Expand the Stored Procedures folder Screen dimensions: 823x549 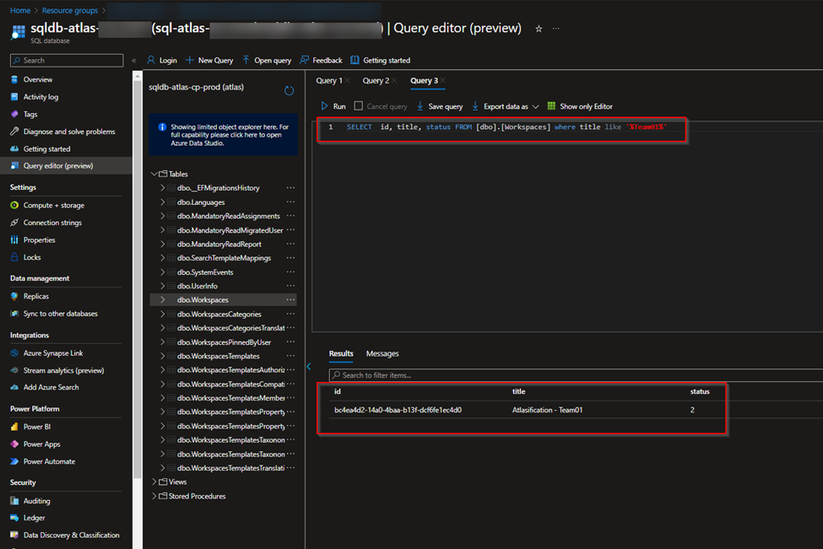(x=154, y=496)
